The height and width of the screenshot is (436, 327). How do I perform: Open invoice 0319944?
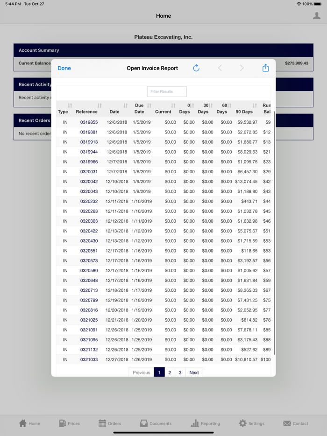coord(89,152)
